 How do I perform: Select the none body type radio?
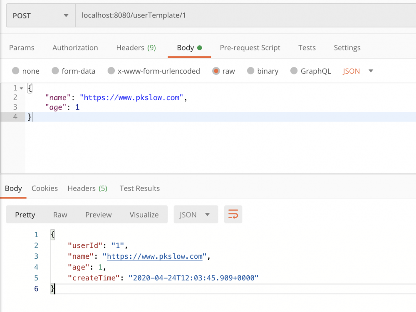tap(16, 71)
